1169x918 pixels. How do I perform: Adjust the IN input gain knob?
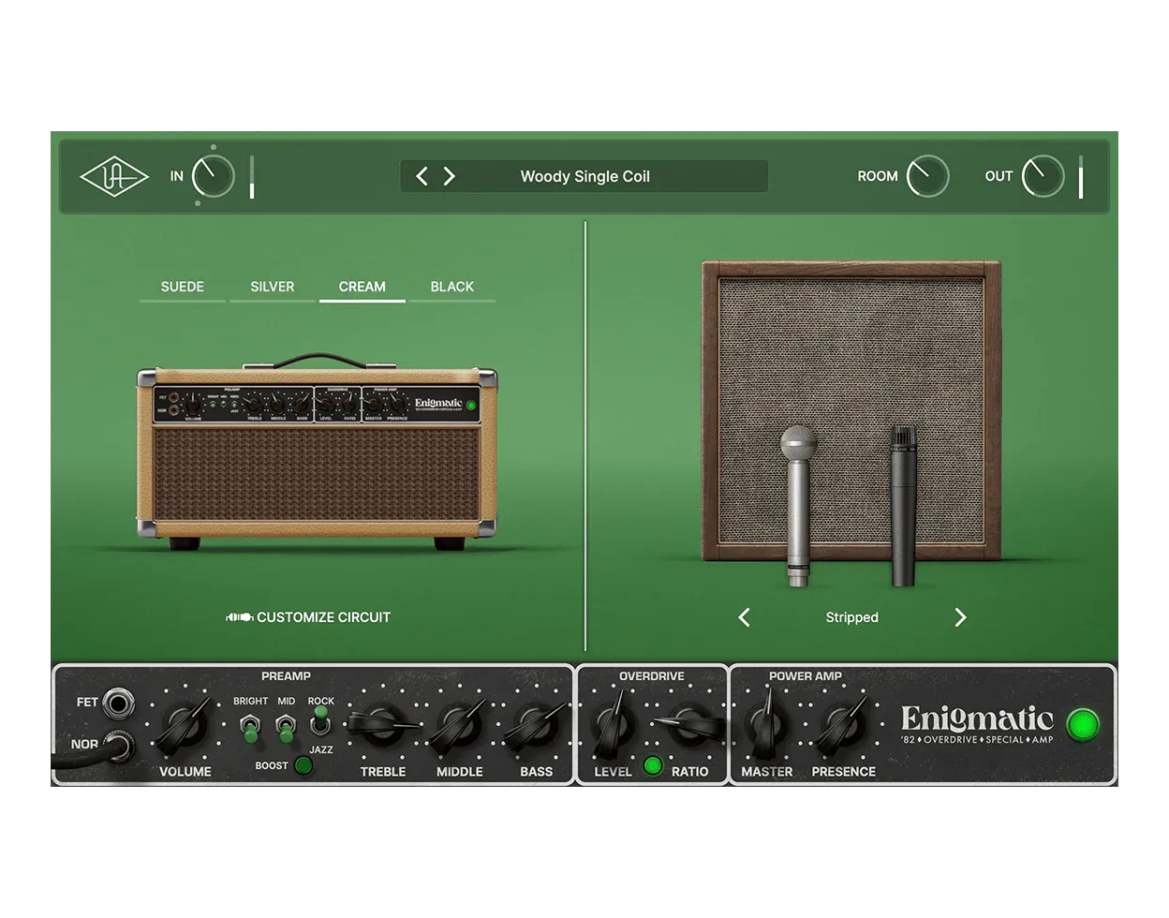[x=214, y=176]
